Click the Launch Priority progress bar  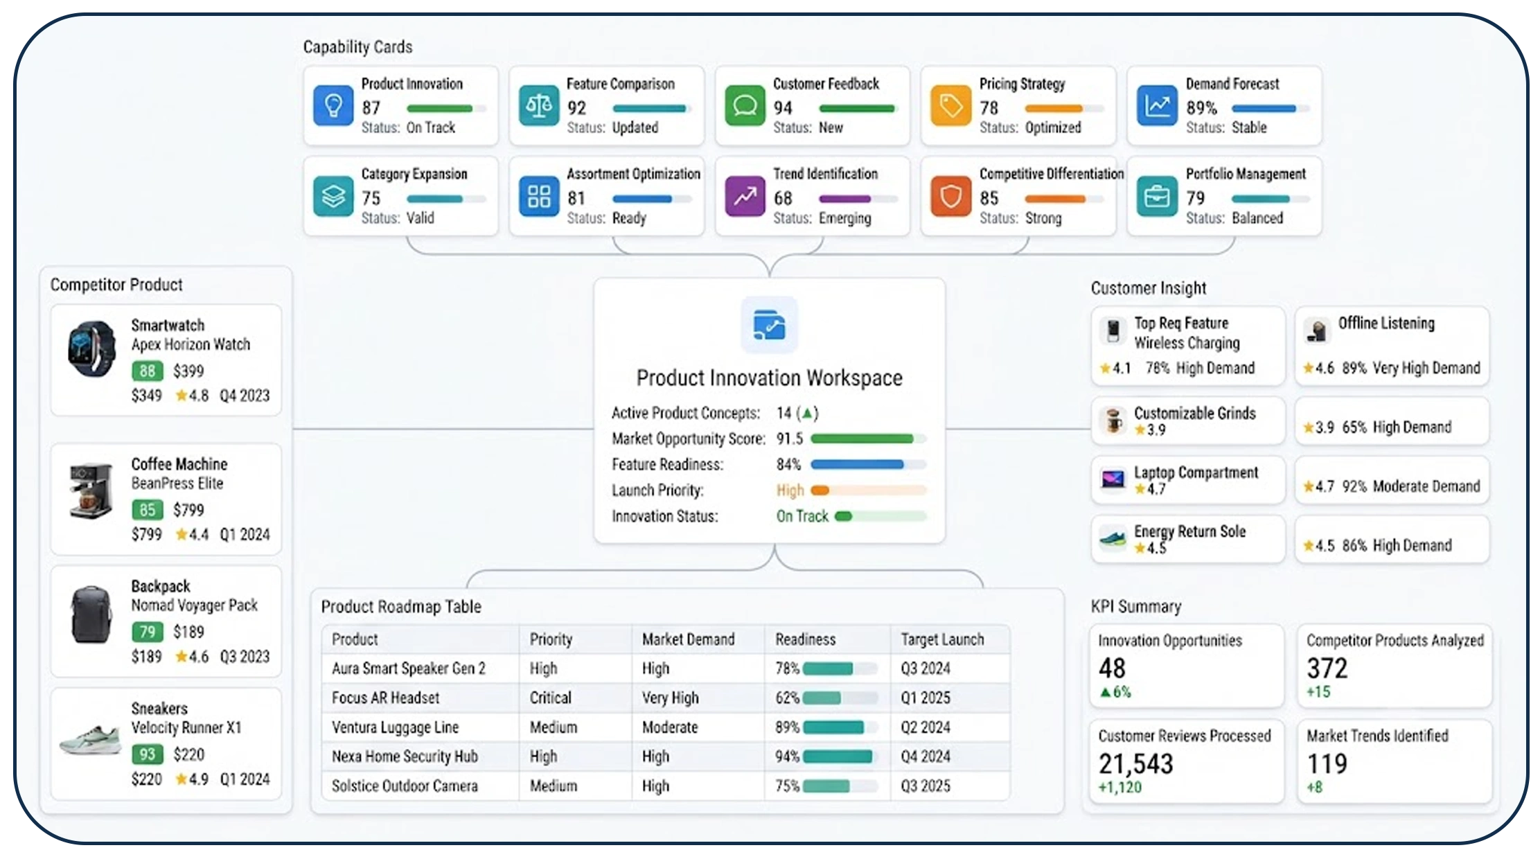pyautogui.click(x=868, y=490)
